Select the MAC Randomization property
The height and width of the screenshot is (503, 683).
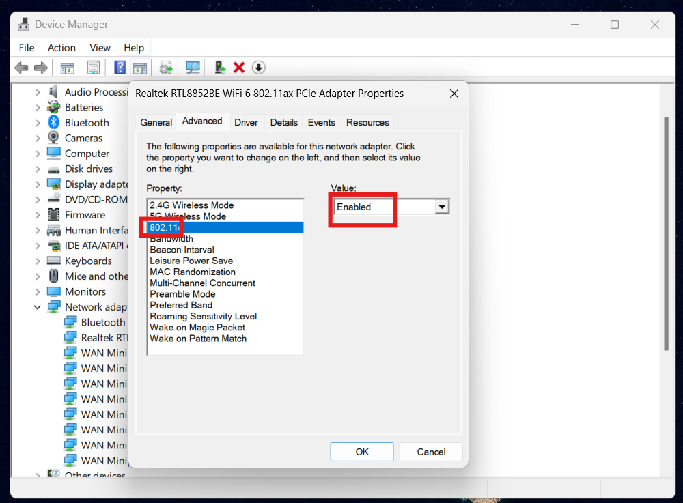(225, 272)
